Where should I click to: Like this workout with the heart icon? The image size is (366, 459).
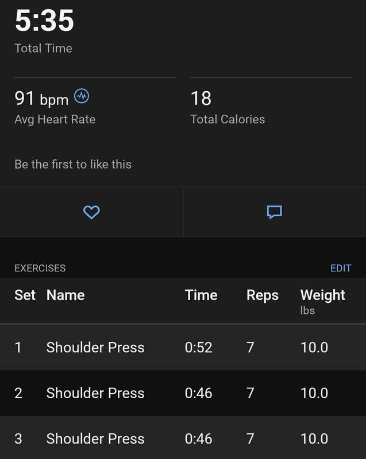point(91,212)
